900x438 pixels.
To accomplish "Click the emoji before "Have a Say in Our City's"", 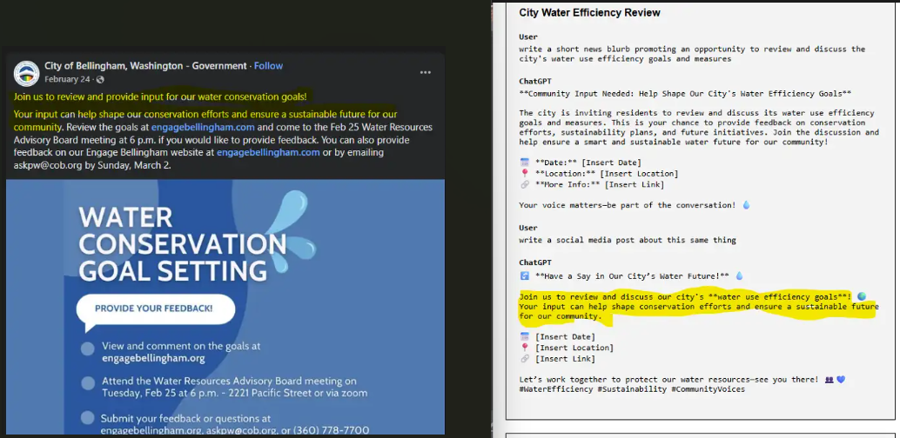I will (524, 275).
